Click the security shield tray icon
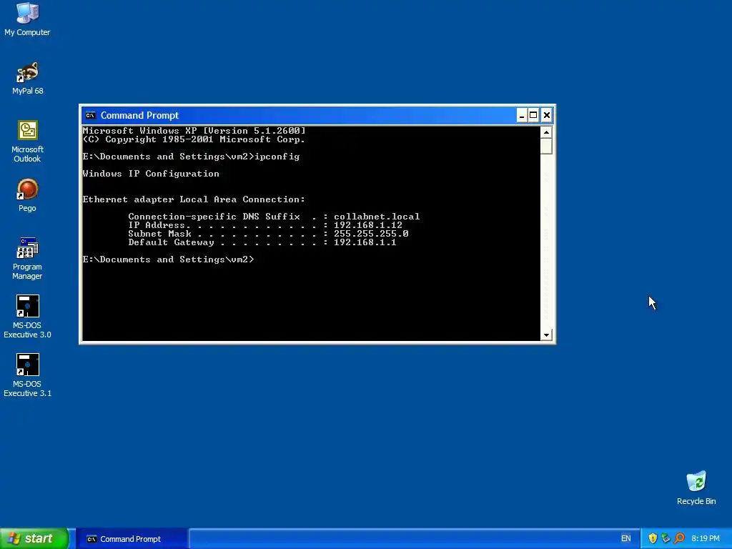 pyautogui.click(x=653, y=538)
